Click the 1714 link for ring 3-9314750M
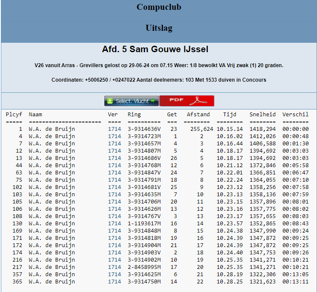The image size is (317, 292). tap(114, 281)
